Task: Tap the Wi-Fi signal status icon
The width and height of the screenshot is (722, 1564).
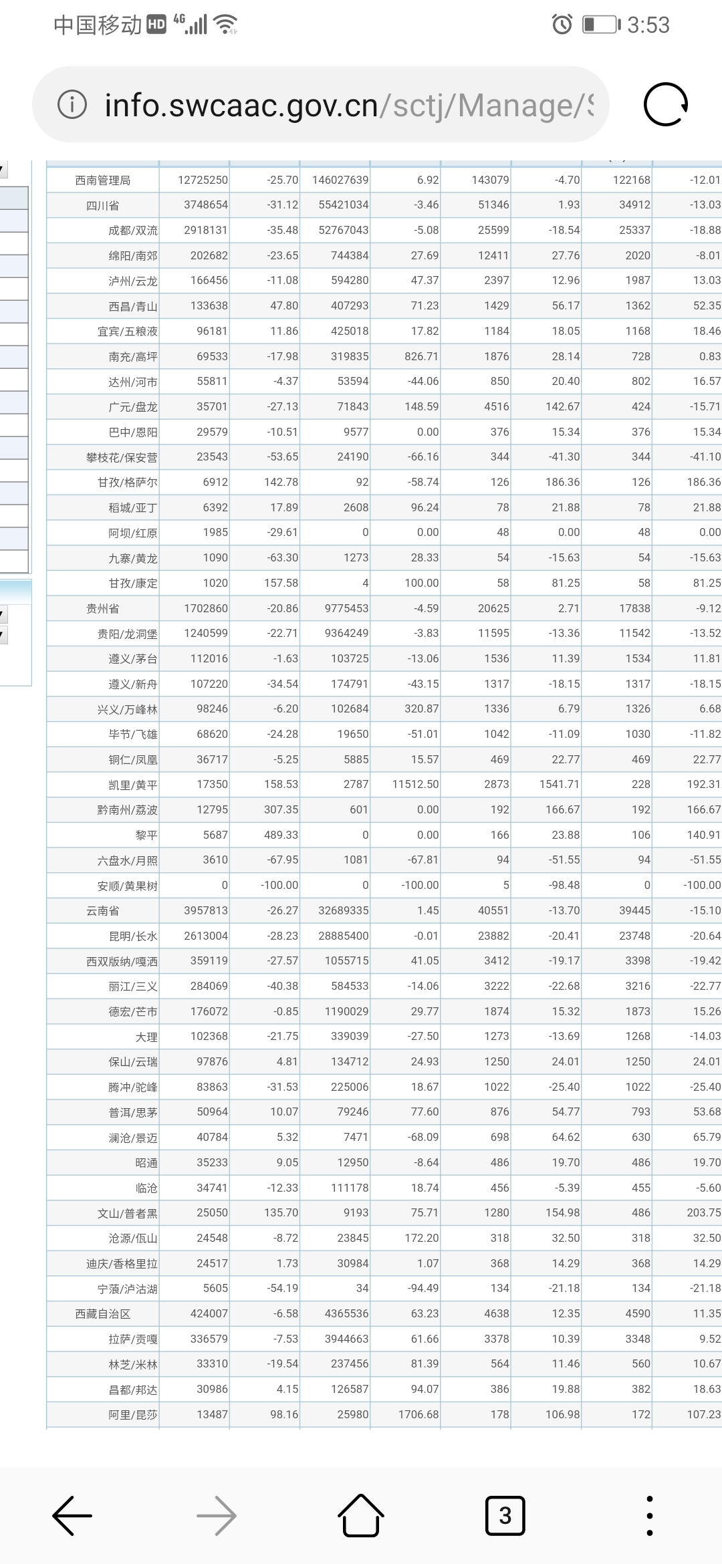Action: tap(226, 25)
